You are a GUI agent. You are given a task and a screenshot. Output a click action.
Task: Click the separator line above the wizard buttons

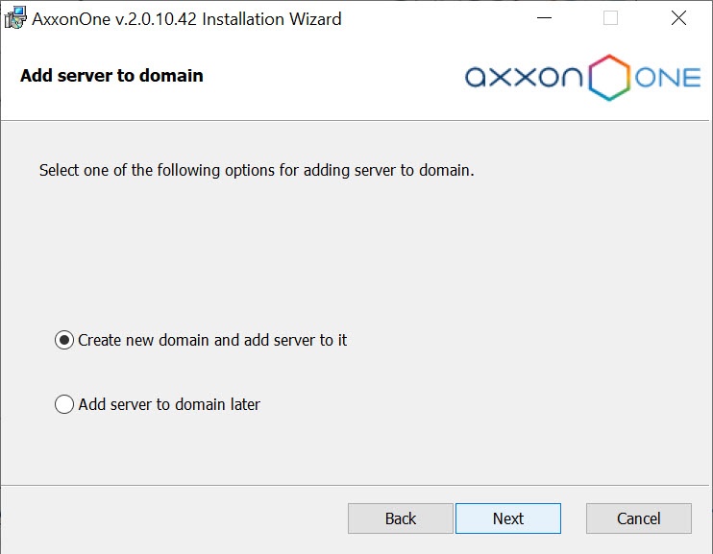356,484
